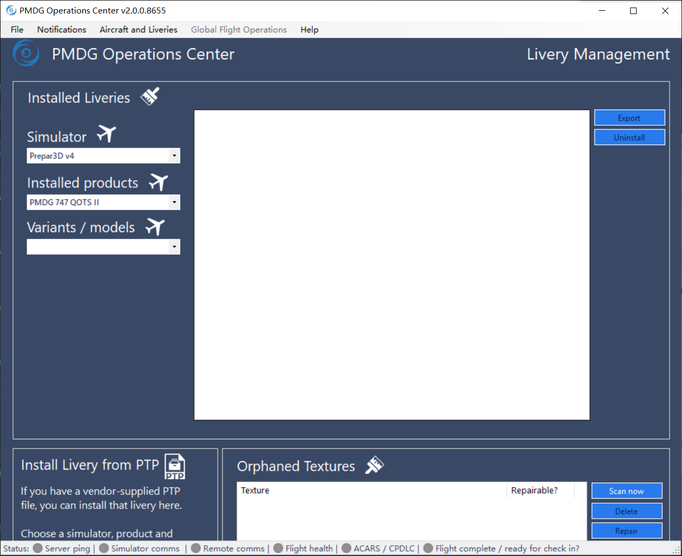Open the Notifications menu

(x=62, y=30)
